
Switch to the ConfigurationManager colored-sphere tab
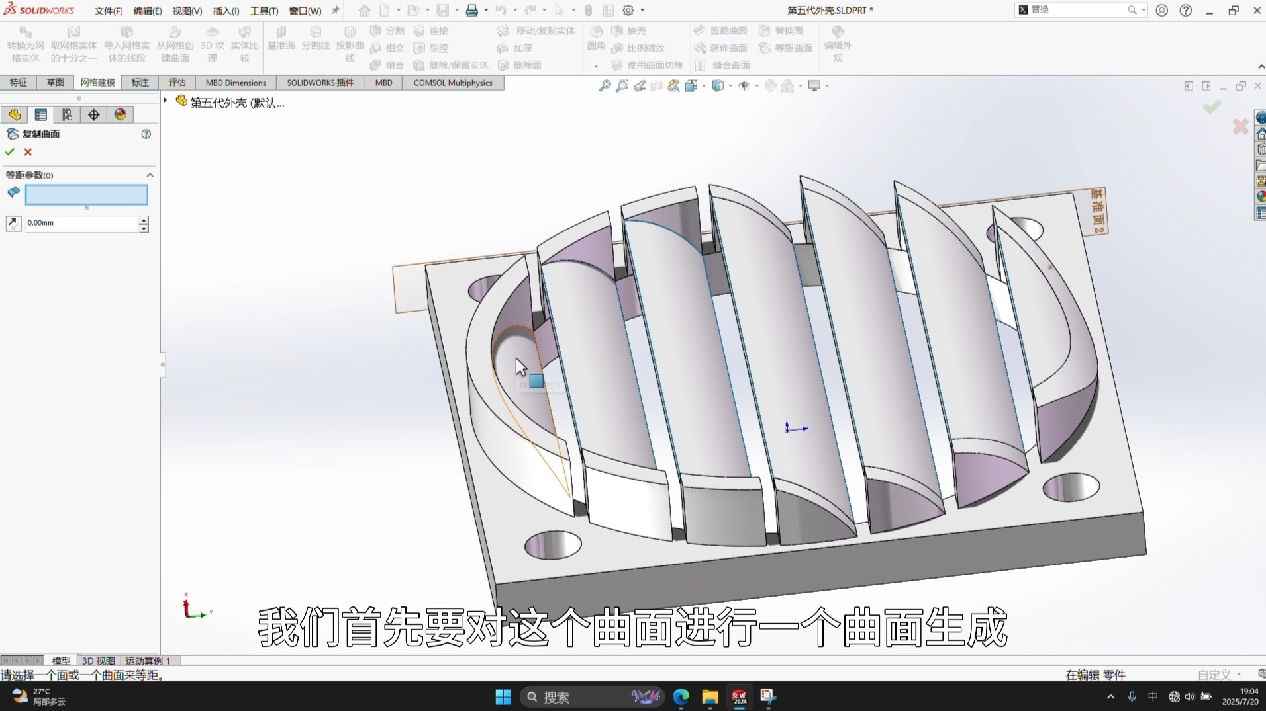(x=119, y=114)
